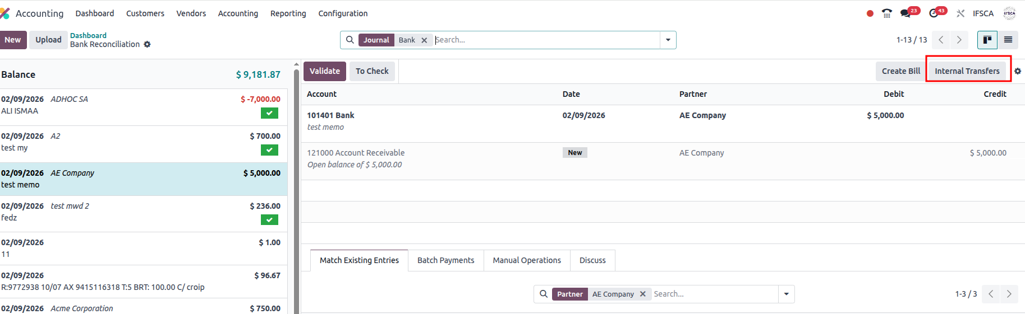Open the debug tools wrench icon
Image resolution: width=1025 pixels, height=314 pixels.
(960, 13)
